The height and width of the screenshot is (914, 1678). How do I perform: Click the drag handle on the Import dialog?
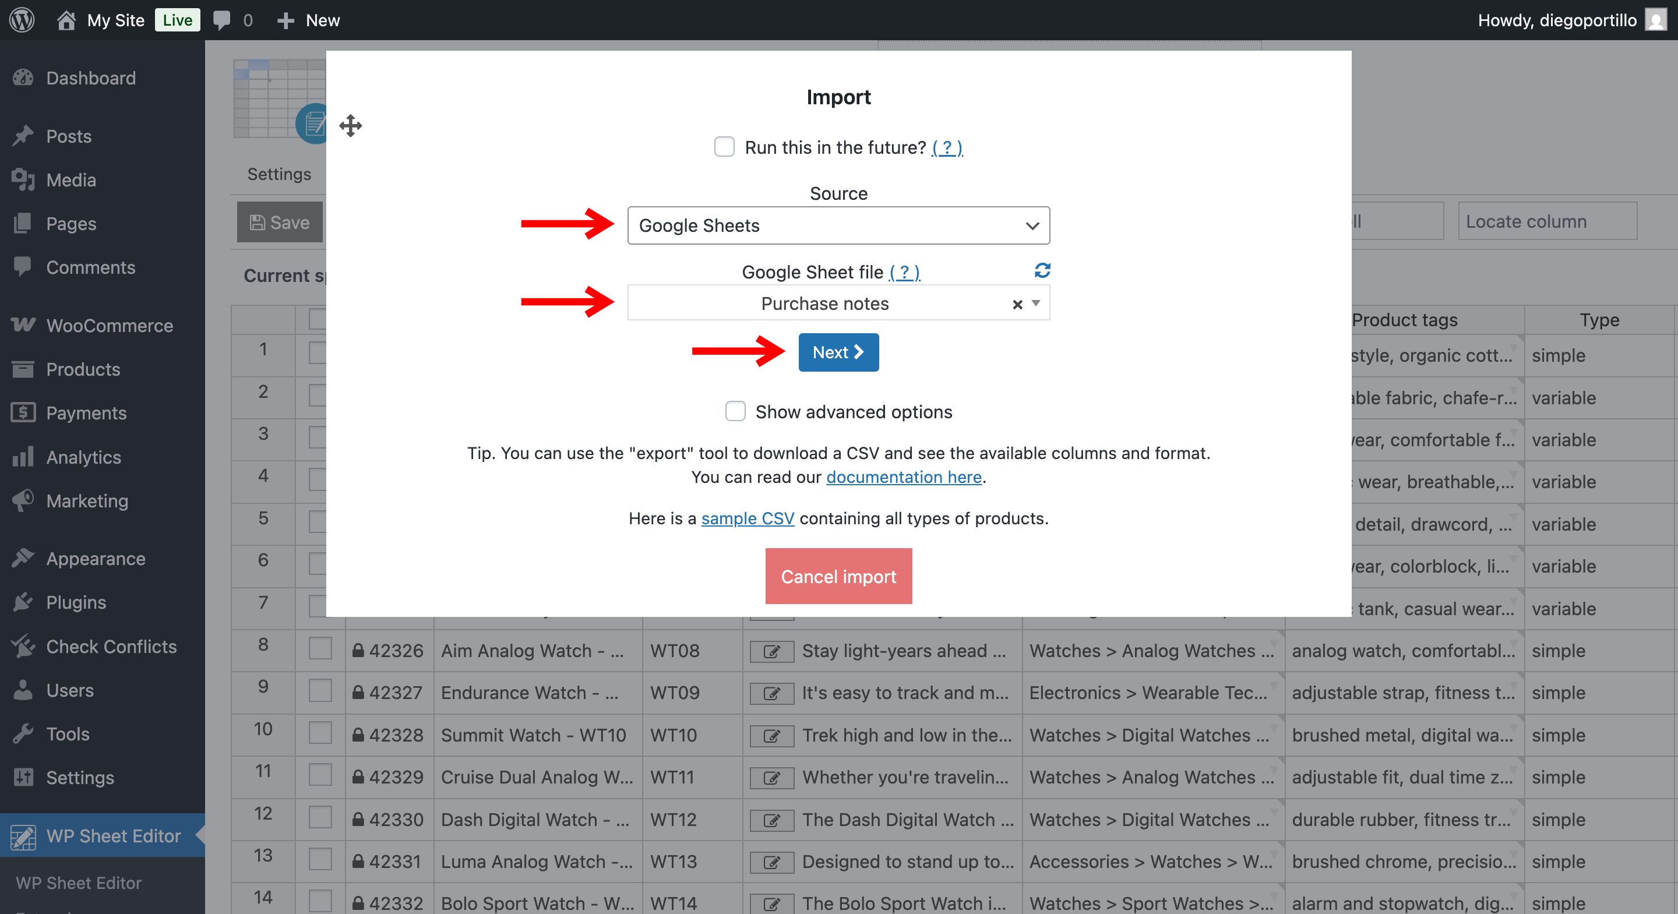(350, 125)
